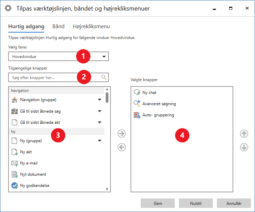Select Avanceret søgning in the Valgte knapper list

tap(159, 104)
